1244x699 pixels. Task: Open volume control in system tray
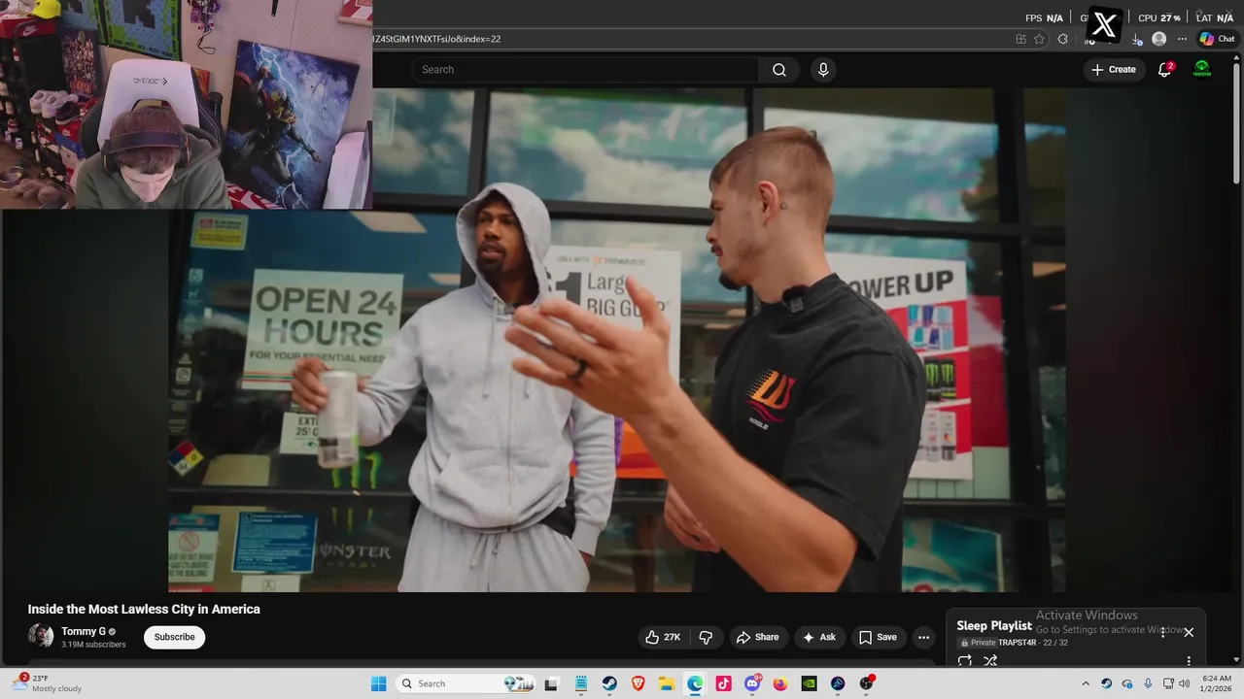click(1184, 683)
